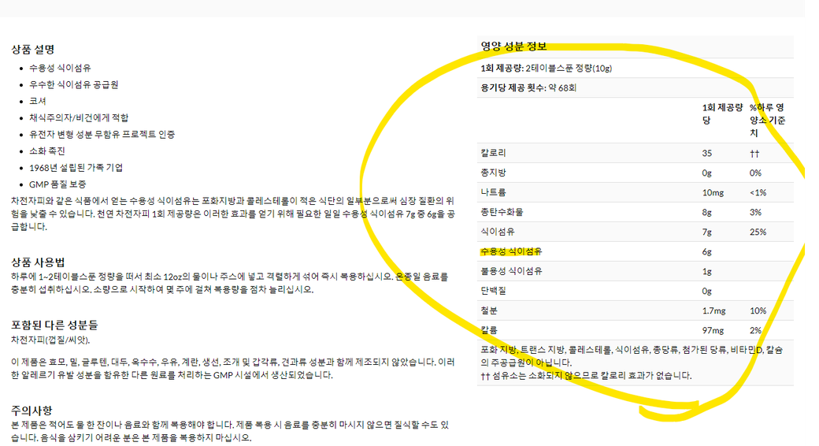Click the 포함된 다른 성분들 heading
This screenshot has height=446, width=819.
tap(54, 325)
